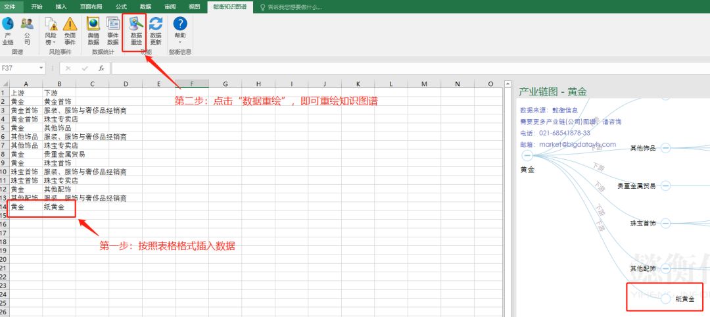Select cell B2 containing 黄金首饰

59,101
